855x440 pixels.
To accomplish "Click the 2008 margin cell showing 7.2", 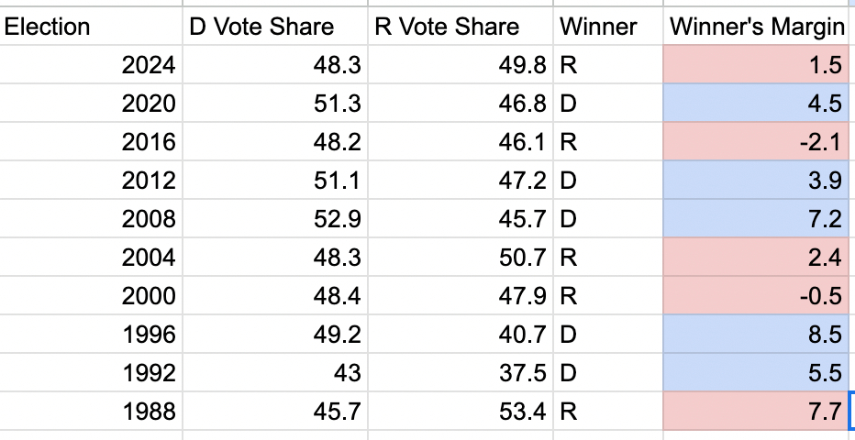I will pos(756,219).
